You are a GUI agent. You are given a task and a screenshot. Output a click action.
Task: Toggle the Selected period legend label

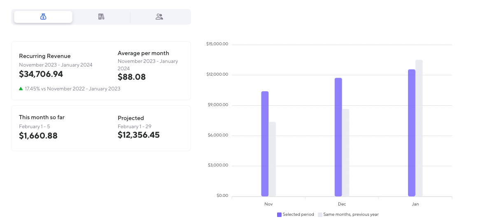(298, 215)
